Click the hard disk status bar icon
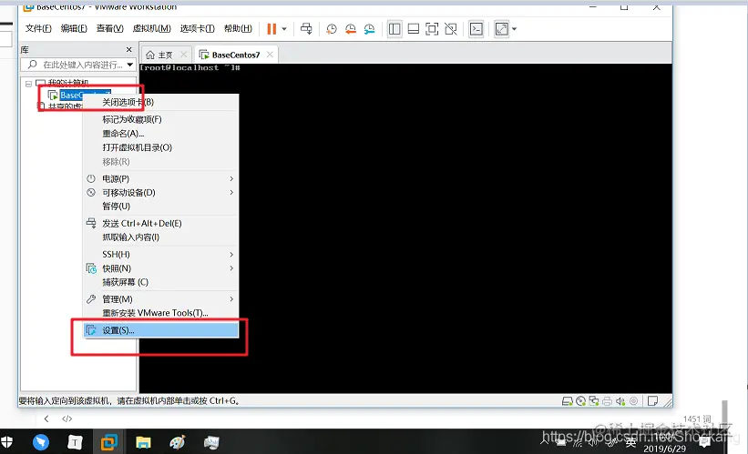The image size is (748, 454). [x=568, y=401]
